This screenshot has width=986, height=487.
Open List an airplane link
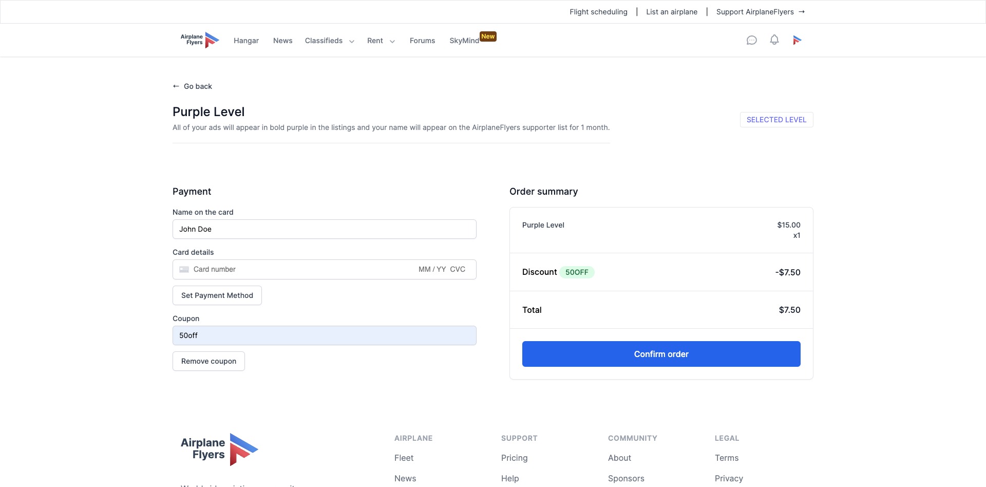point(672,12)
